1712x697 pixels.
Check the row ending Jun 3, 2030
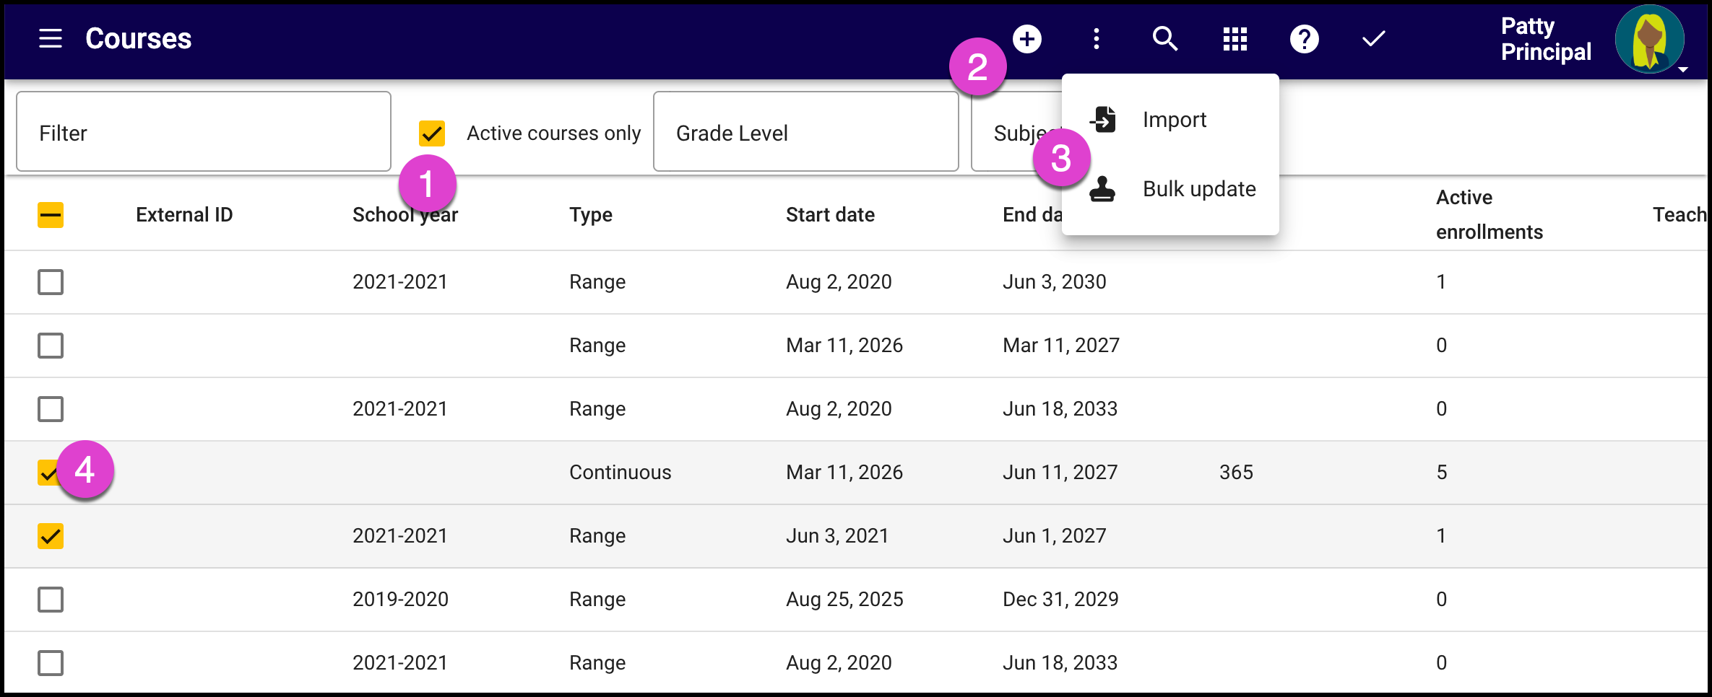pyautogui.click(x=51, y=282)
